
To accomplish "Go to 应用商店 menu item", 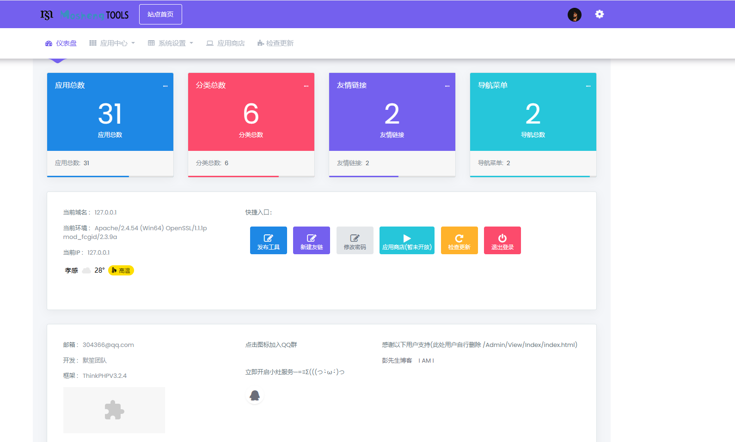I will pyautogui.click(x=226, y=43).
